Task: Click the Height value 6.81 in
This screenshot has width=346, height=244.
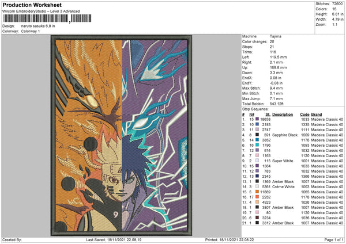Action: (337, 14)
